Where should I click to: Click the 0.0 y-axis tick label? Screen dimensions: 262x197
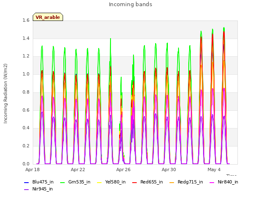click(26, 164)
